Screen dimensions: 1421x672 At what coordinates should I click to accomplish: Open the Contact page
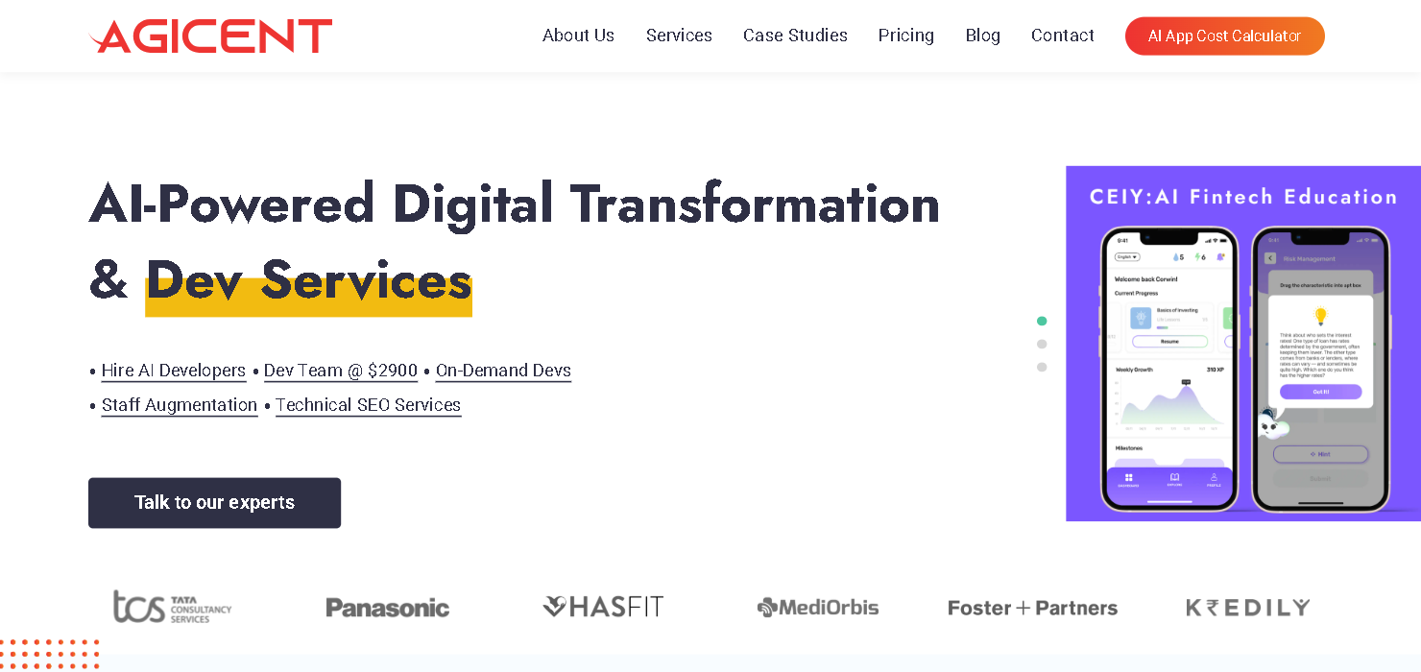[x=1062, y=36]
